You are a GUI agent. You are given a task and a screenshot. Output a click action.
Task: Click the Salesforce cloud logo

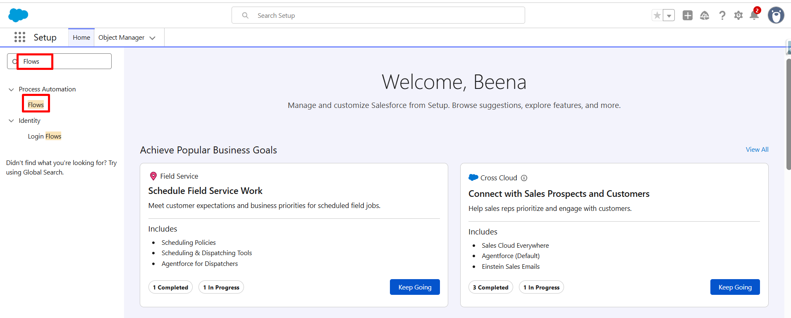[18, 15]
